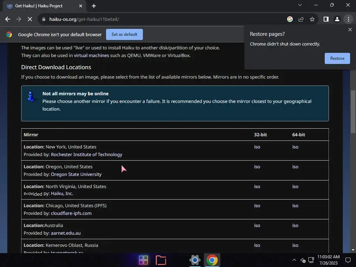
Task: Open a new tab with plus button
Action: click(x=94, y=6)
